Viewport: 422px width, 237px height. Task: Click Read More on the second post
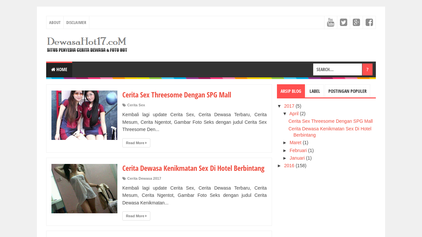click(136, 216)
